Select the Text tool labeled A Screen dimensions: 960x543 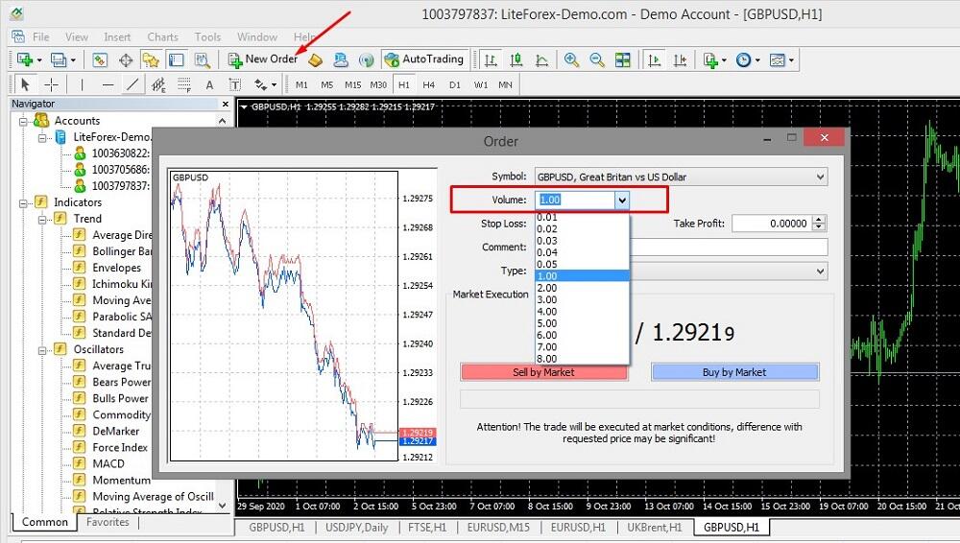[x=209, y=84]
